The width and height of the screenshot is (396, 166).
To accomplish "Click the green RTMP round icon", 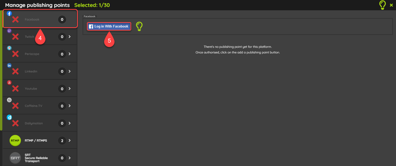I will tap(15, 141).
